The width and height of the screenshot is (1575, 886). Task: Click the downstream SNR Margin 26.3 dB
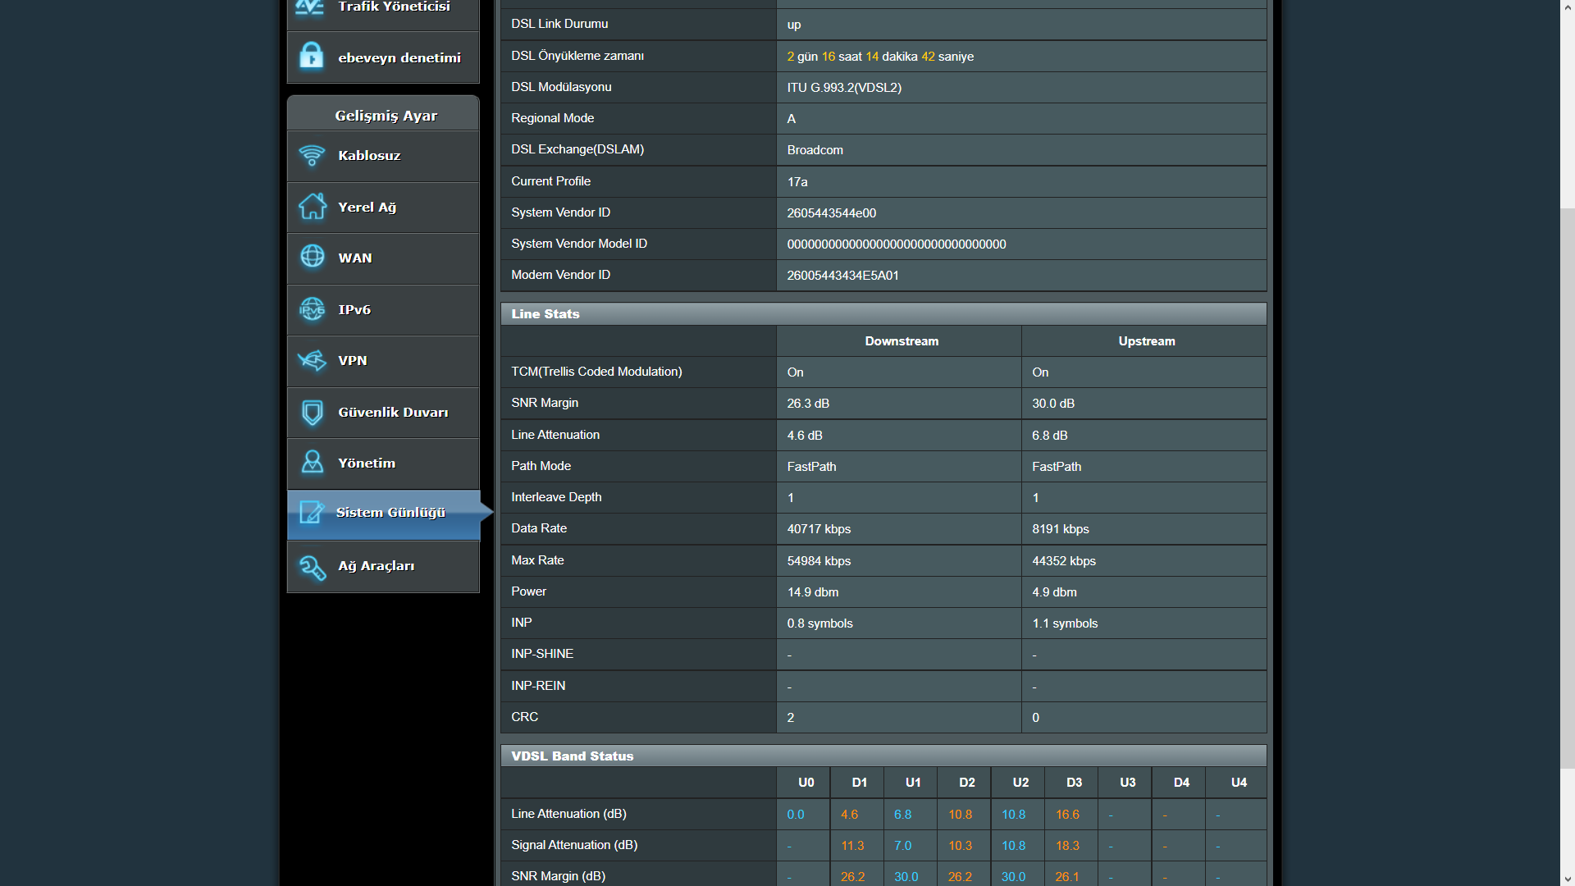(x=808, y=404)
